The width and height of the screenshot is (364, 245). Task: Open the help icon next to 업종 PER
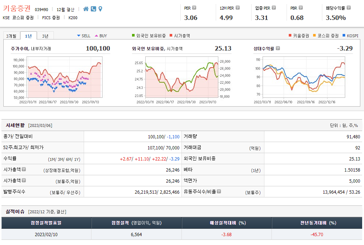coord(274,8)
